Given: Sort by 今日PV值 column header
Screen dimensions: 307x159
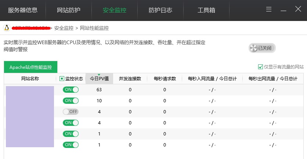Looking at the screenshot, I should [99, 78].
